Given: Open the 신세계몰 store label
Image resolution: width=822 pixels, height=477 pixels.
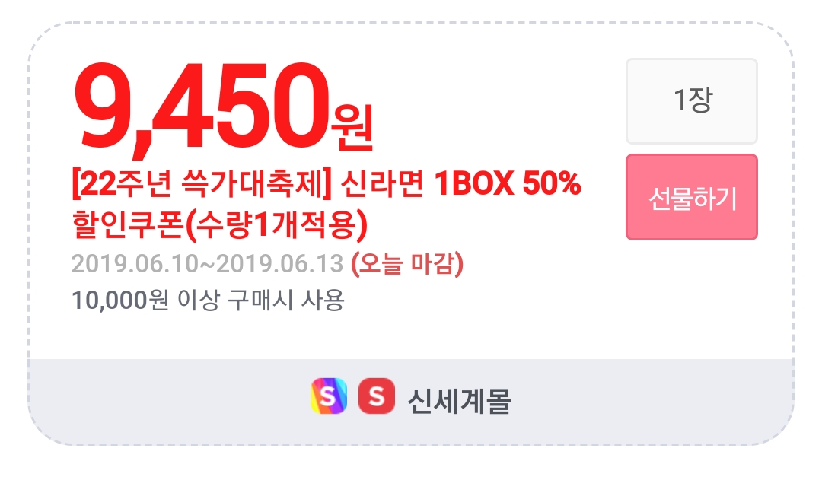Looking at the screenshot, I should tap(459, 400).
